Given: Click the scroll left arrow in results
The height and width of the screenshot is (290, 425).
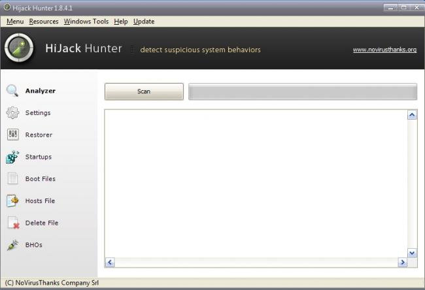Looking at the screenshot, I should (110, 262).
